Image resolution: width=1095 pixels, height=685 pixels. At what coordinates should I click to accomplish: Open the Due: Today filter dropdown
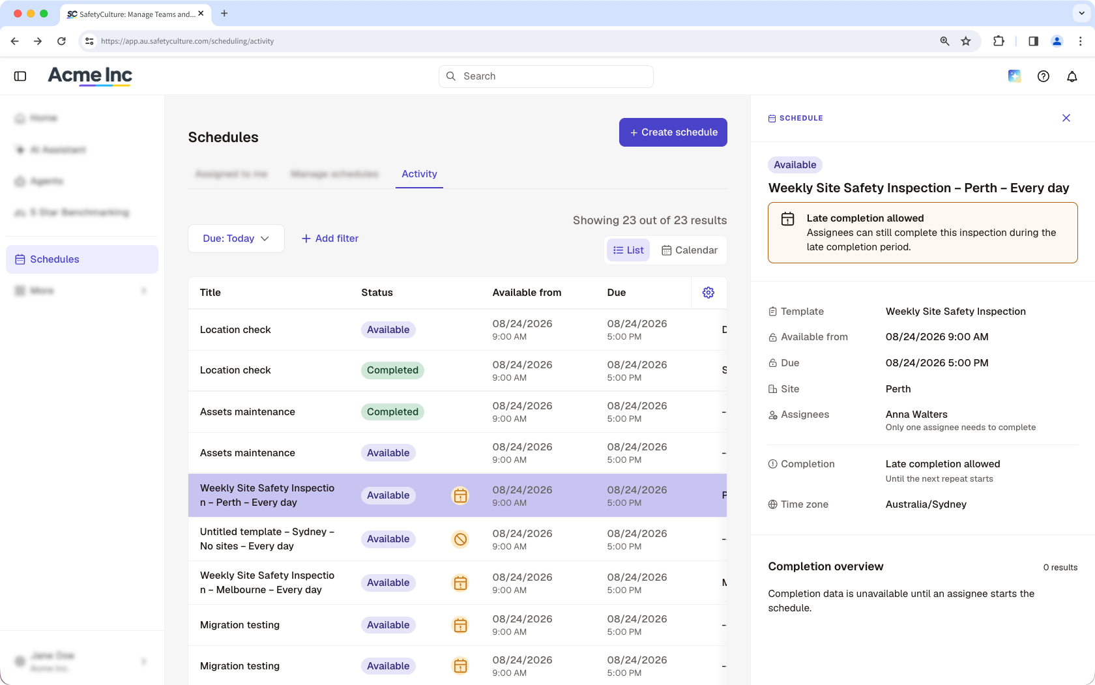(236, 239)
